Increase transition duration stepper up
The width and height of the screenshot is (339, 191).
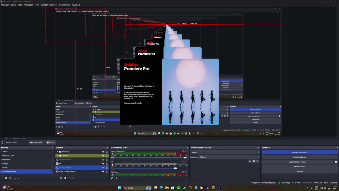coord(258,156)
